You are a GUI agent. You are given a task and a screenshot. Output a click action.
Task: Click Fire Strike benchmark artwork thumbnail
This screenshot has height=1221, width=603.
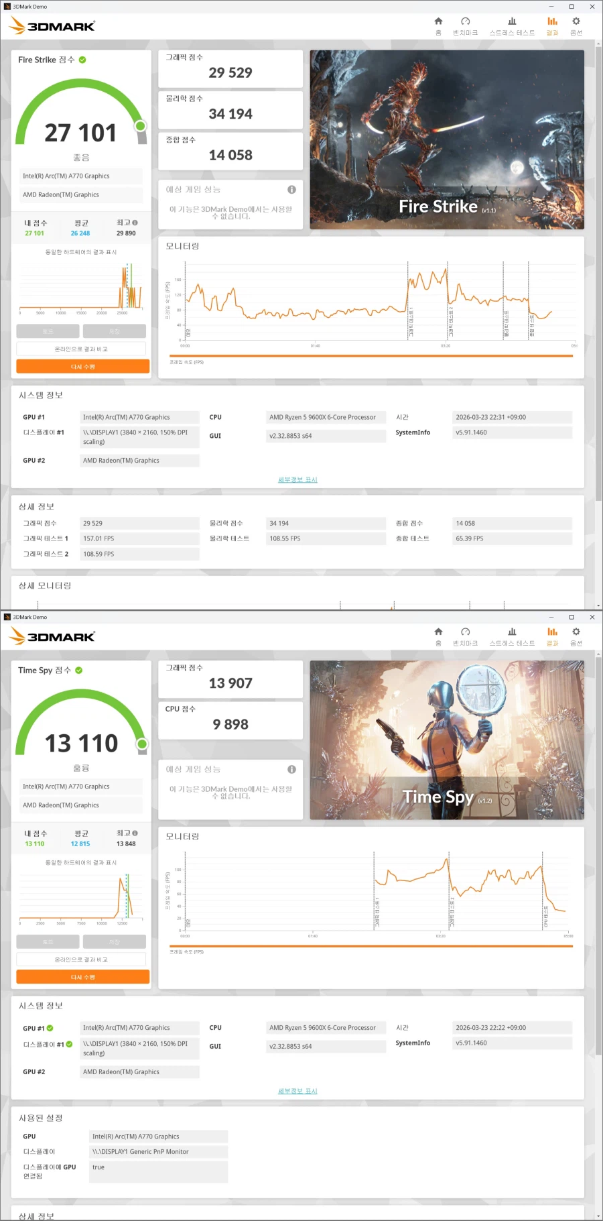(x=447, y=139)
